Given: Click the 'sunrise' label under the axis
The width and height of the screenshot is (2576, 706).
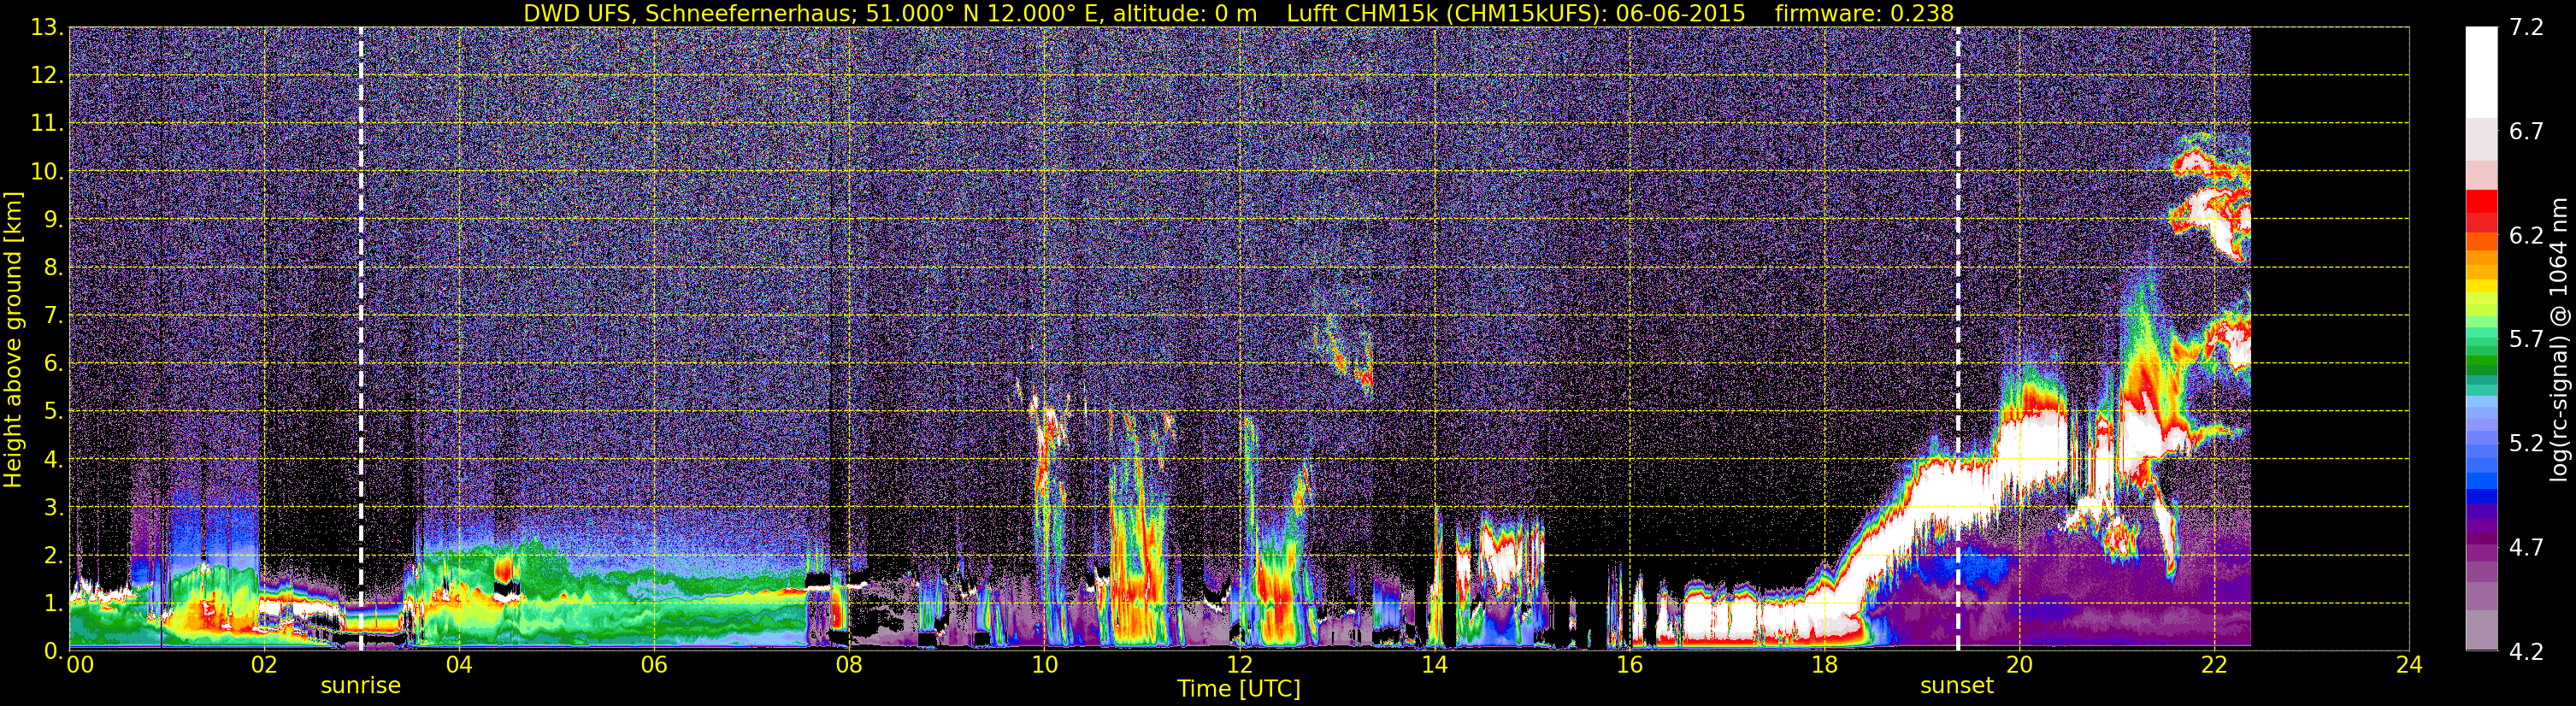Looking at the screenshot, I should (360, 686).
